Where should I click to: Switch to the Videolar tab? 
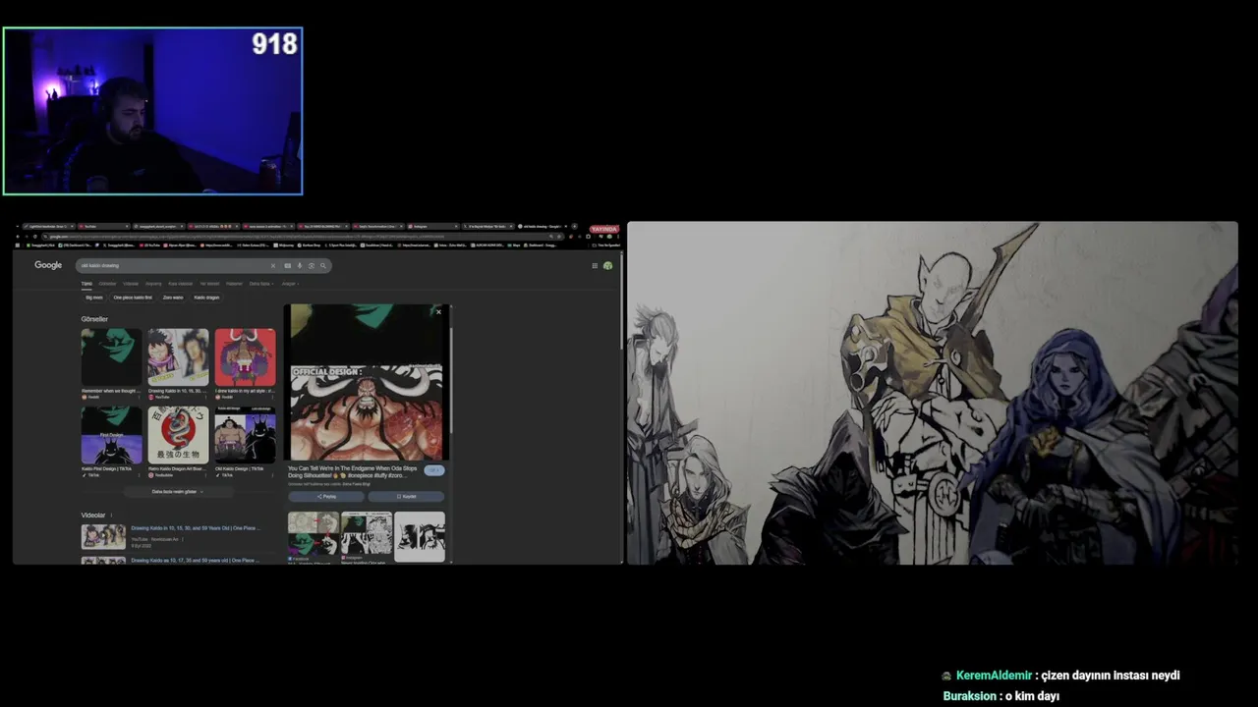tap(131, 284)
